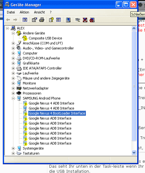Maximize the Geräte-Manager window

(126, 5)
